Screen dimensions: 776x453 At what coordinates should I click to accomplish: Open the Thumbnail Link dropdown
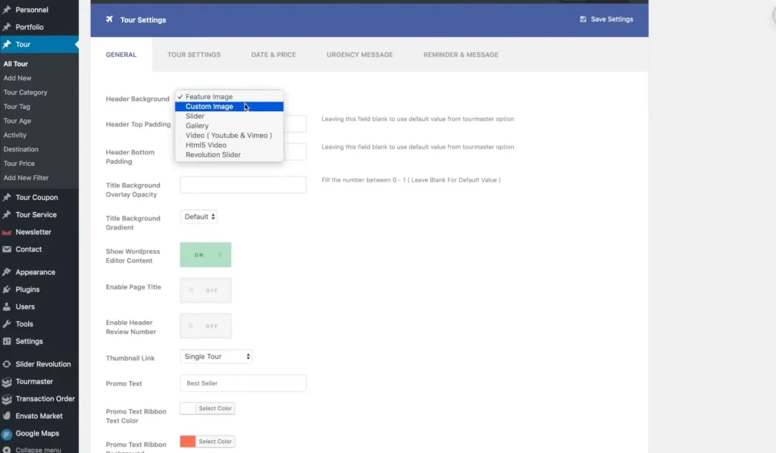tap(216, 356)
